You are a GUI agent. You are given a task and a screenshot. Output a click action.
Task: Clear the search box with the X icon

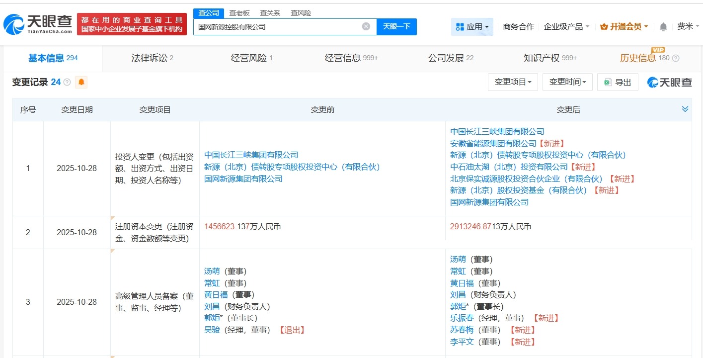[366, 26]
